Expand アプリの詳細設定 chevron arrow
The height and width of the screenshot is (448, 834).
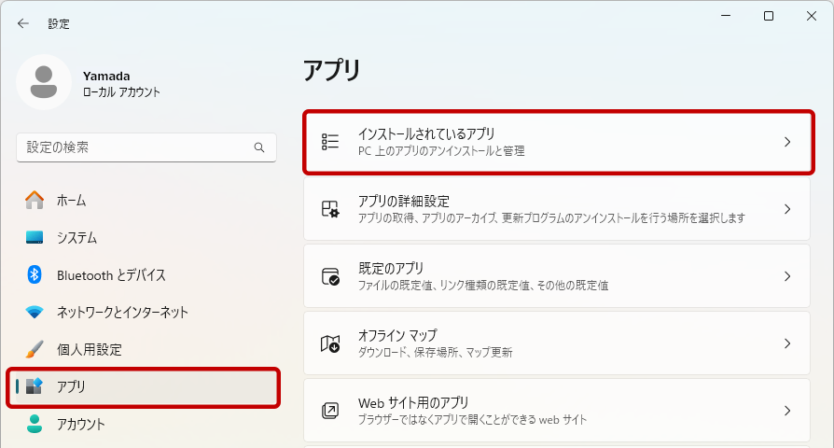[x=786, y=209]
